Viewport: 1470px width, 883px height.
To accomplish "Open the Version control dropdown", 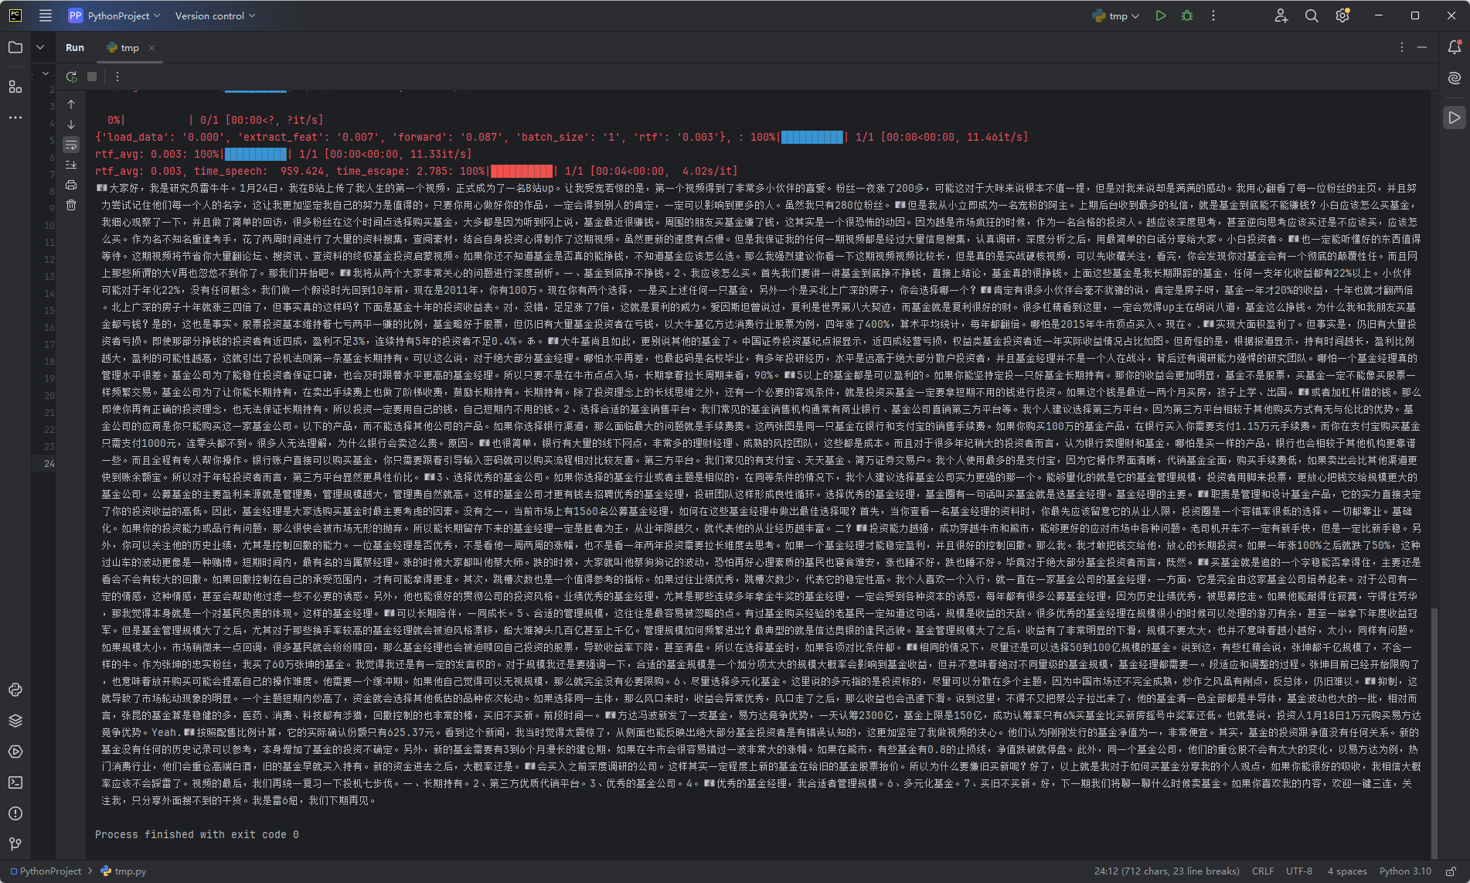I will coord(215,15).
